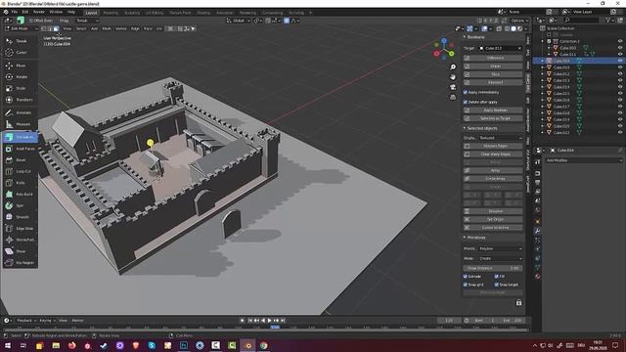Switch to the Sculpting workspace tab
The width and height of the screenshot is (626, 352).
pyautogui.click(x=132, y=13)
